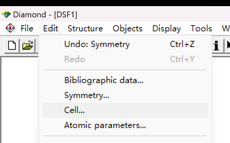
Task: Switch to the Objects menu
Action: pyautogui.click(x=128, y=28)
